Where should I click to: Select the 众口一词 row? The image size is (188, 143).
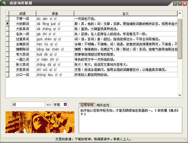pyautogui.click(x=23, y=75)
